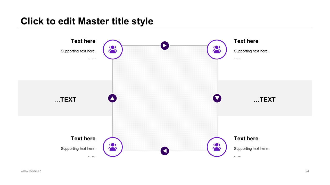
Task: Click top-left 'Supporting text here.' paragraph
Action: click(x=78, y=51)
